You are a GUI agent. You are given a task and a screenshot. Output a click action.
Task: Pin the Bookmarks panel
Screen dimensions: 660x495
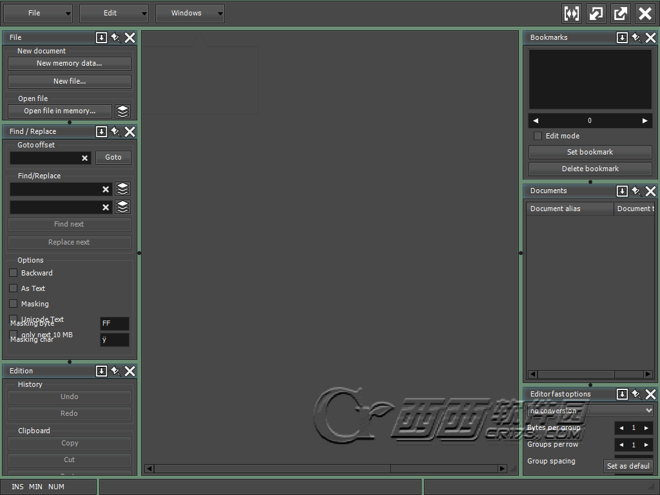636,38
